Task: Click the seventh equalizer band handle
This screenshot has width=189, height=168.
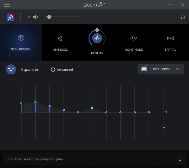Action: tap(106, 112)
